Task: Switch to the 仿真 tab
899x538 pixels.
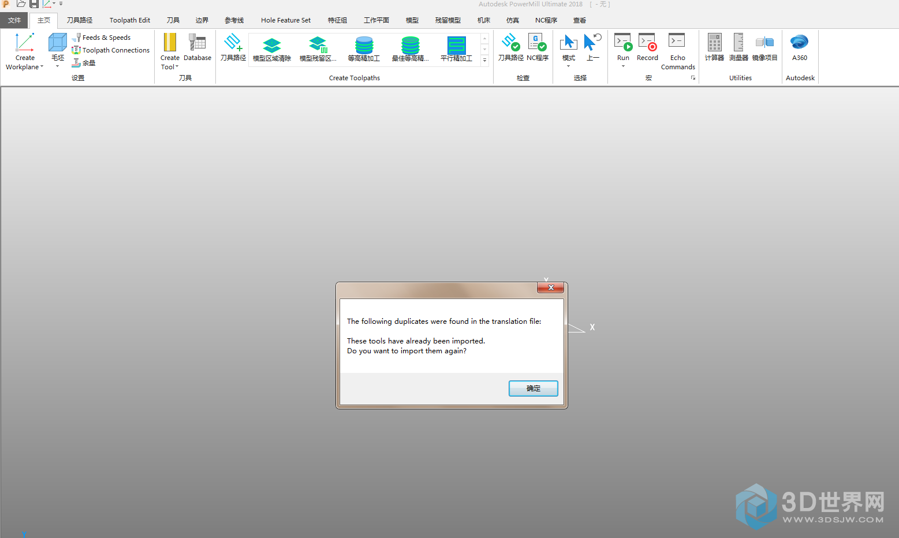Action: (x=513, y=20)
